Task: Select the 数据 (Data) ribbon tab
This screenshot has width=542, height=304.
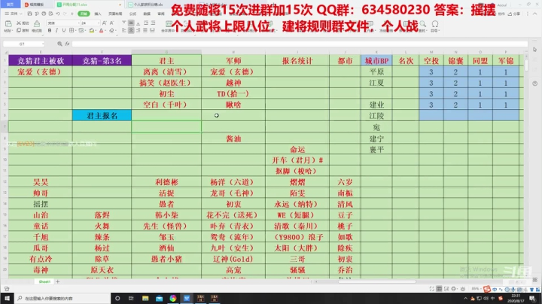Action: pos(147,14)
